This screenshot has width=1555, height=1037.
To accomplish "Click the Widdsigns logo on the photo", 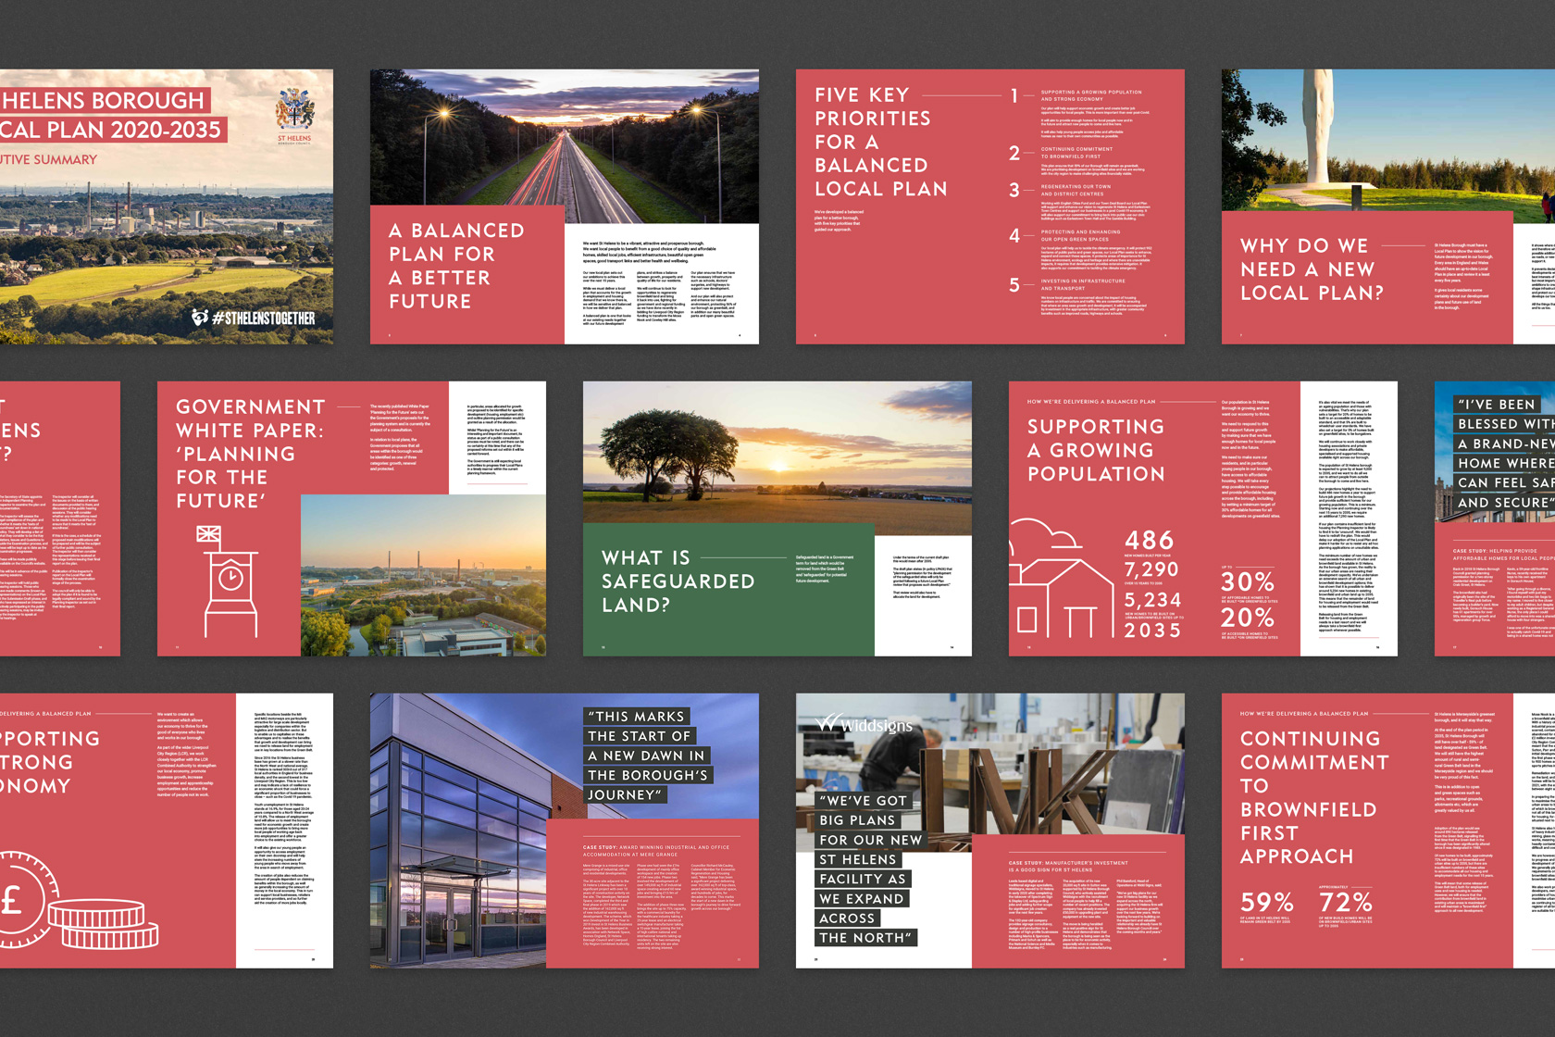I will coord(865,724).
